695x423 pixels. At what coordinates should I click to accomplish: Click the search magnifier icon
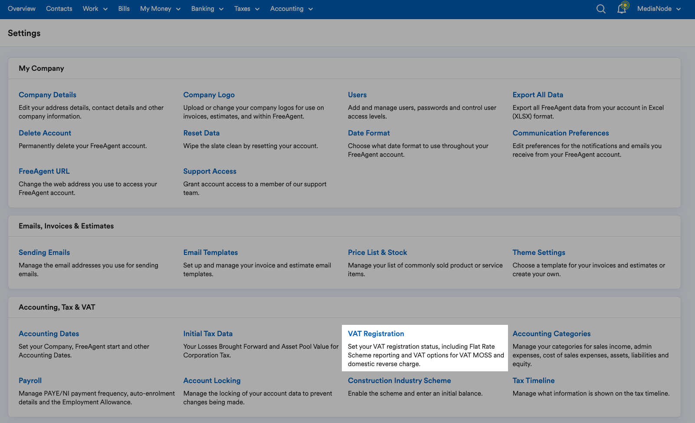point(601,9)
